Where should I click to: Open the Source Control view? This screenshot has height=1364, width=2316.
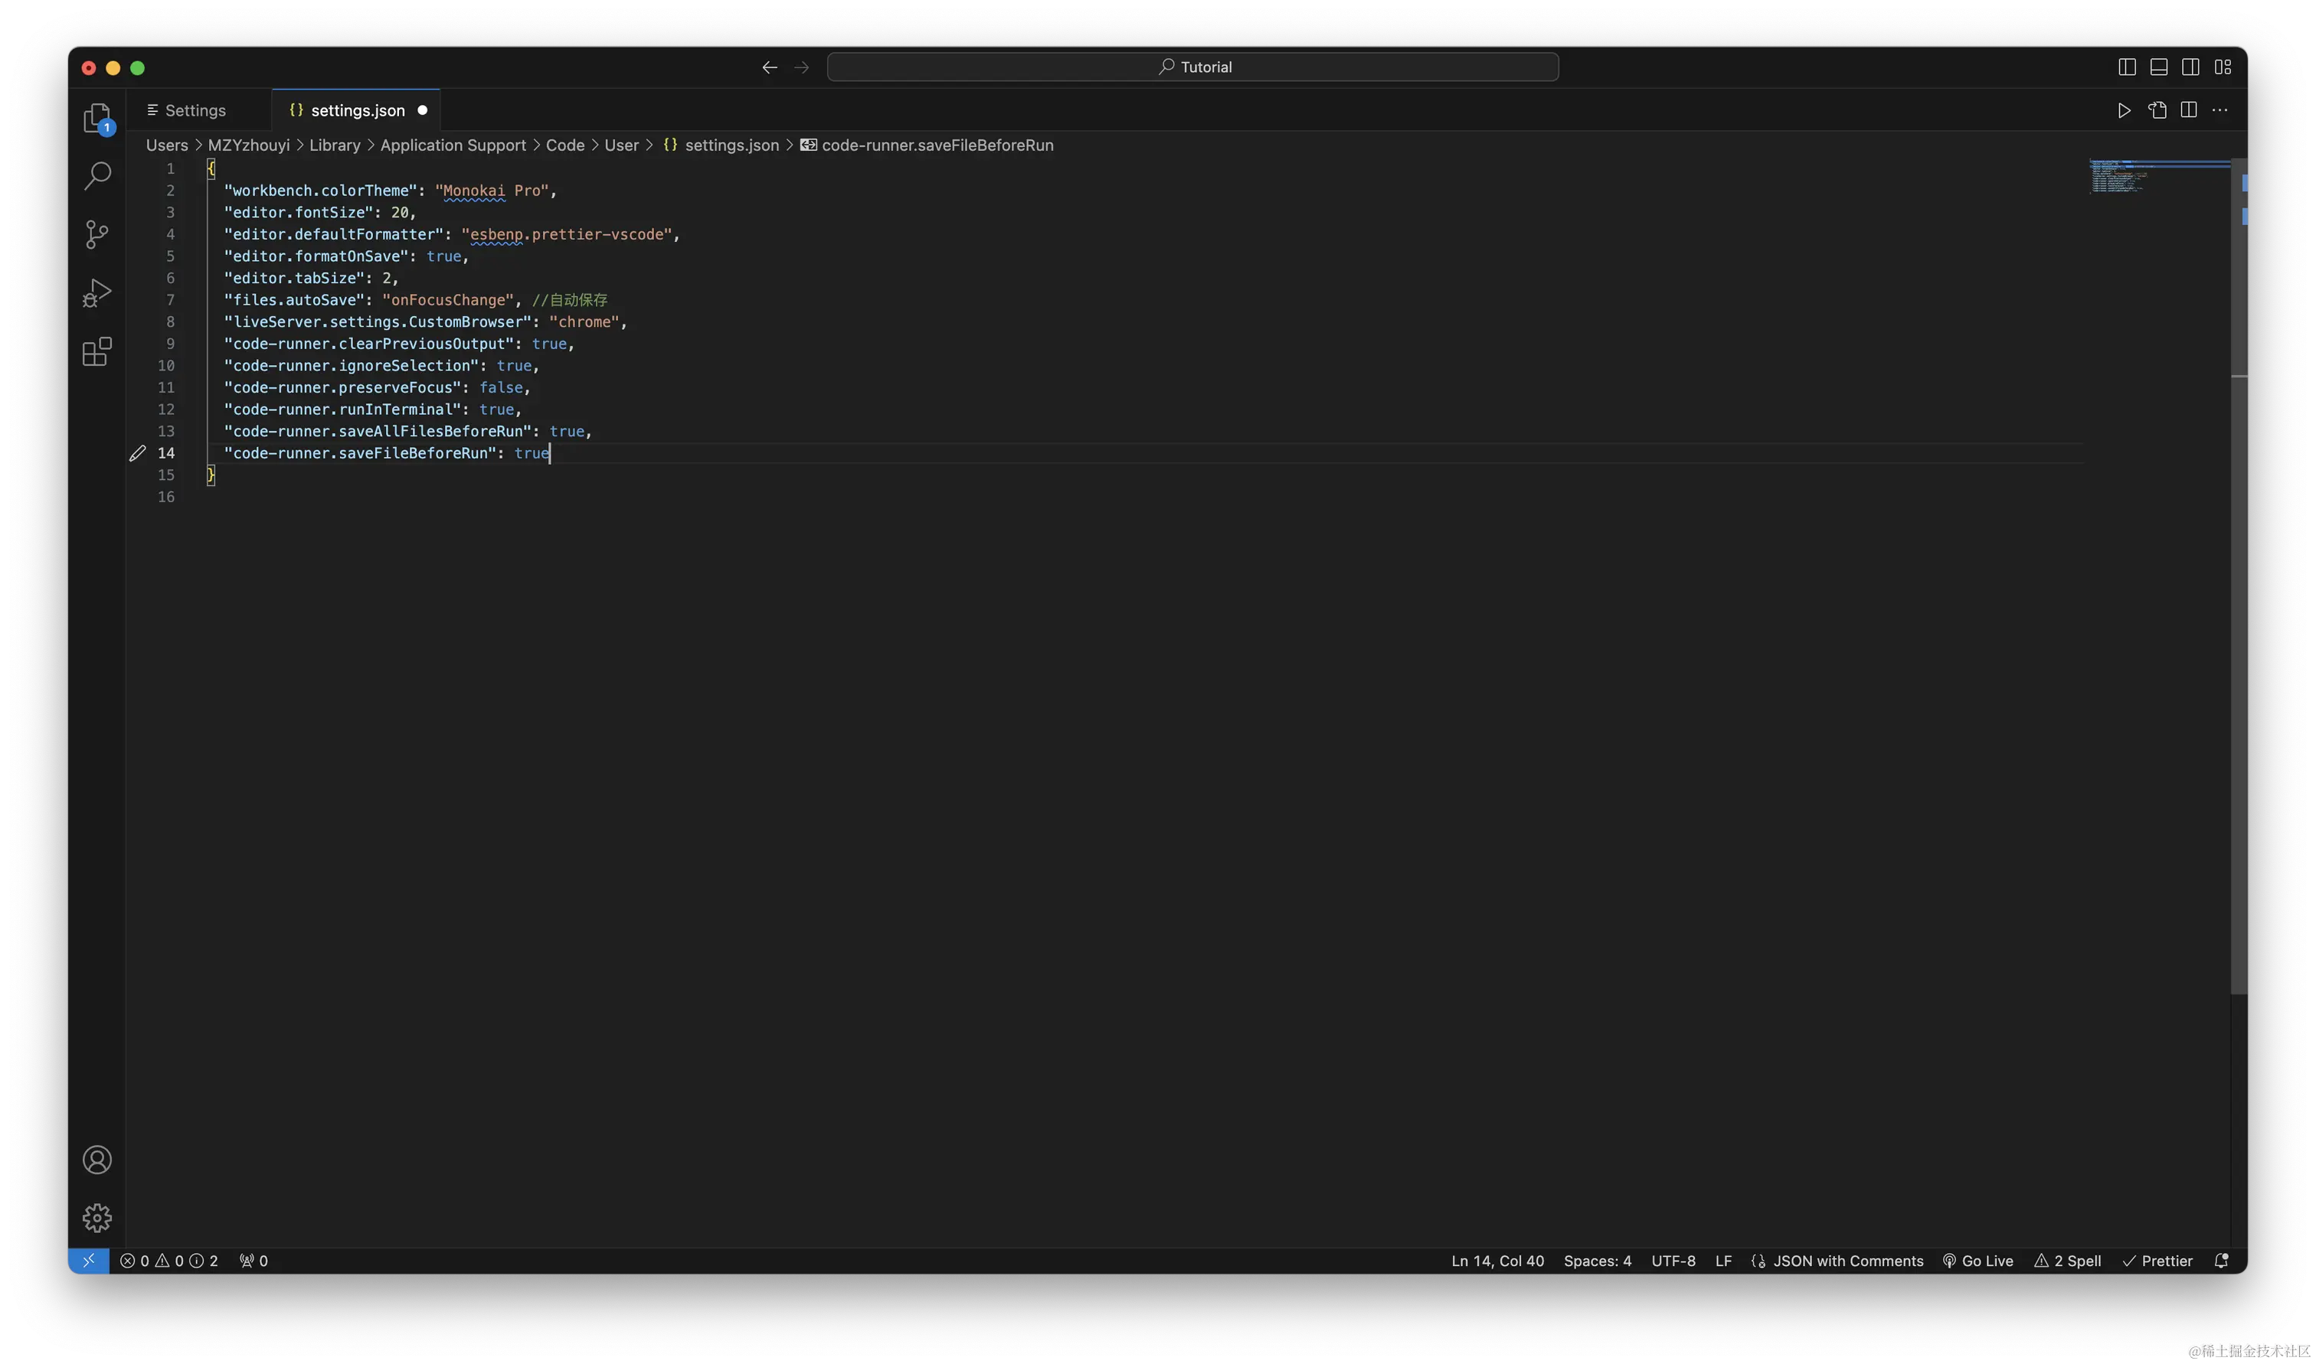click(x=96, y=234)
